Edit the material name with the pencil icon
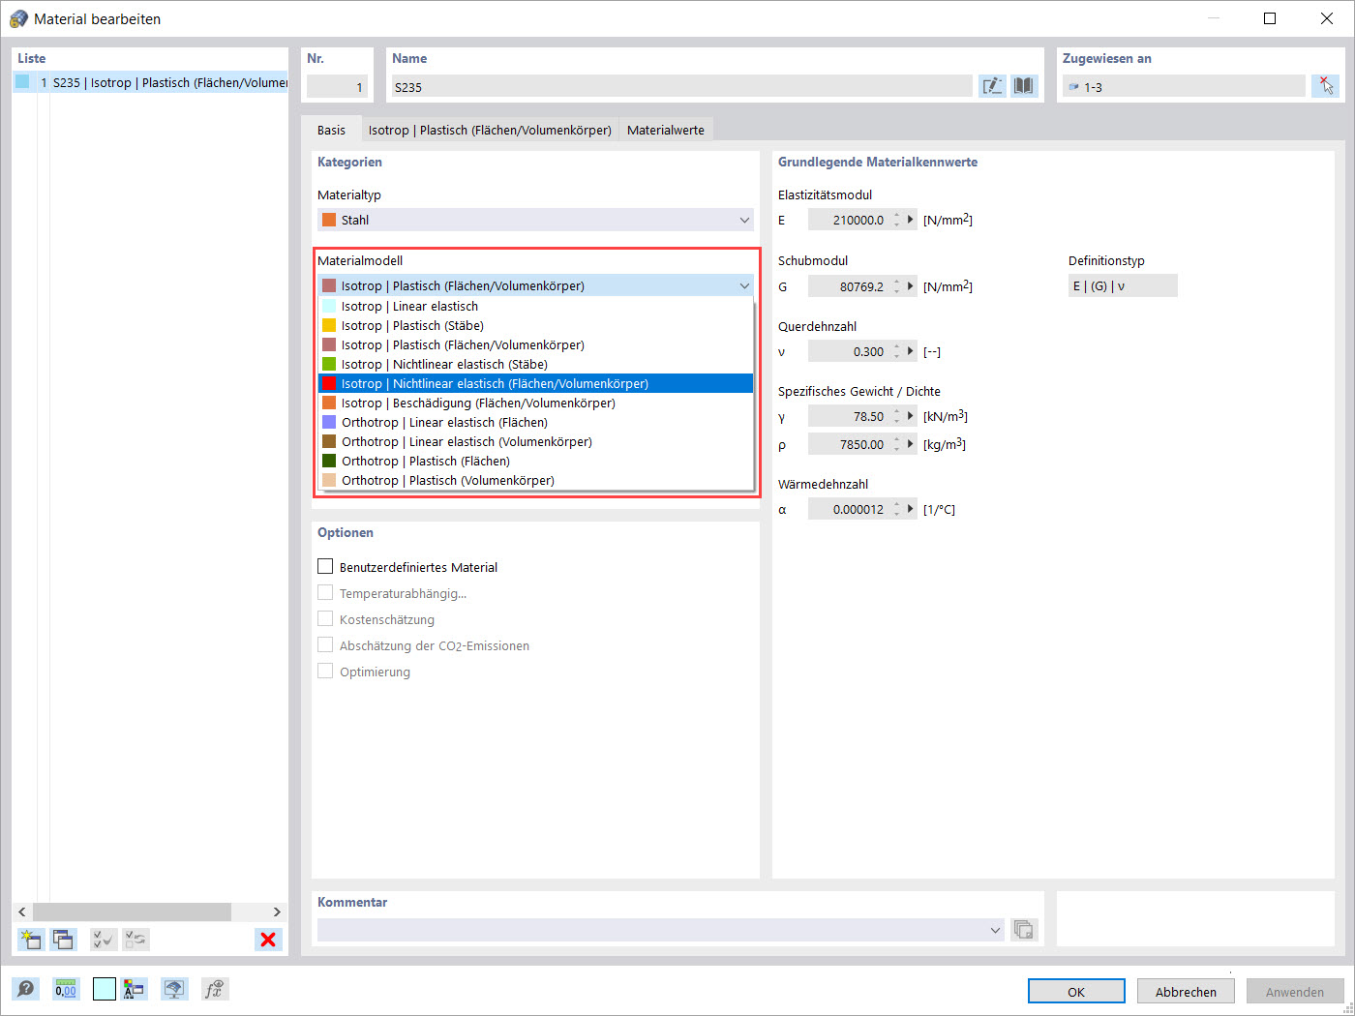This screenshot has width=1355, height=1016. (x=992, y=86)
